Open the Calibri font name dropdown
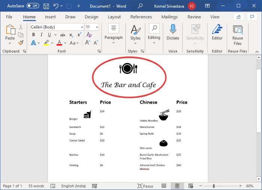Viewport: 262px width, 190px height. [x=82, y=27]
